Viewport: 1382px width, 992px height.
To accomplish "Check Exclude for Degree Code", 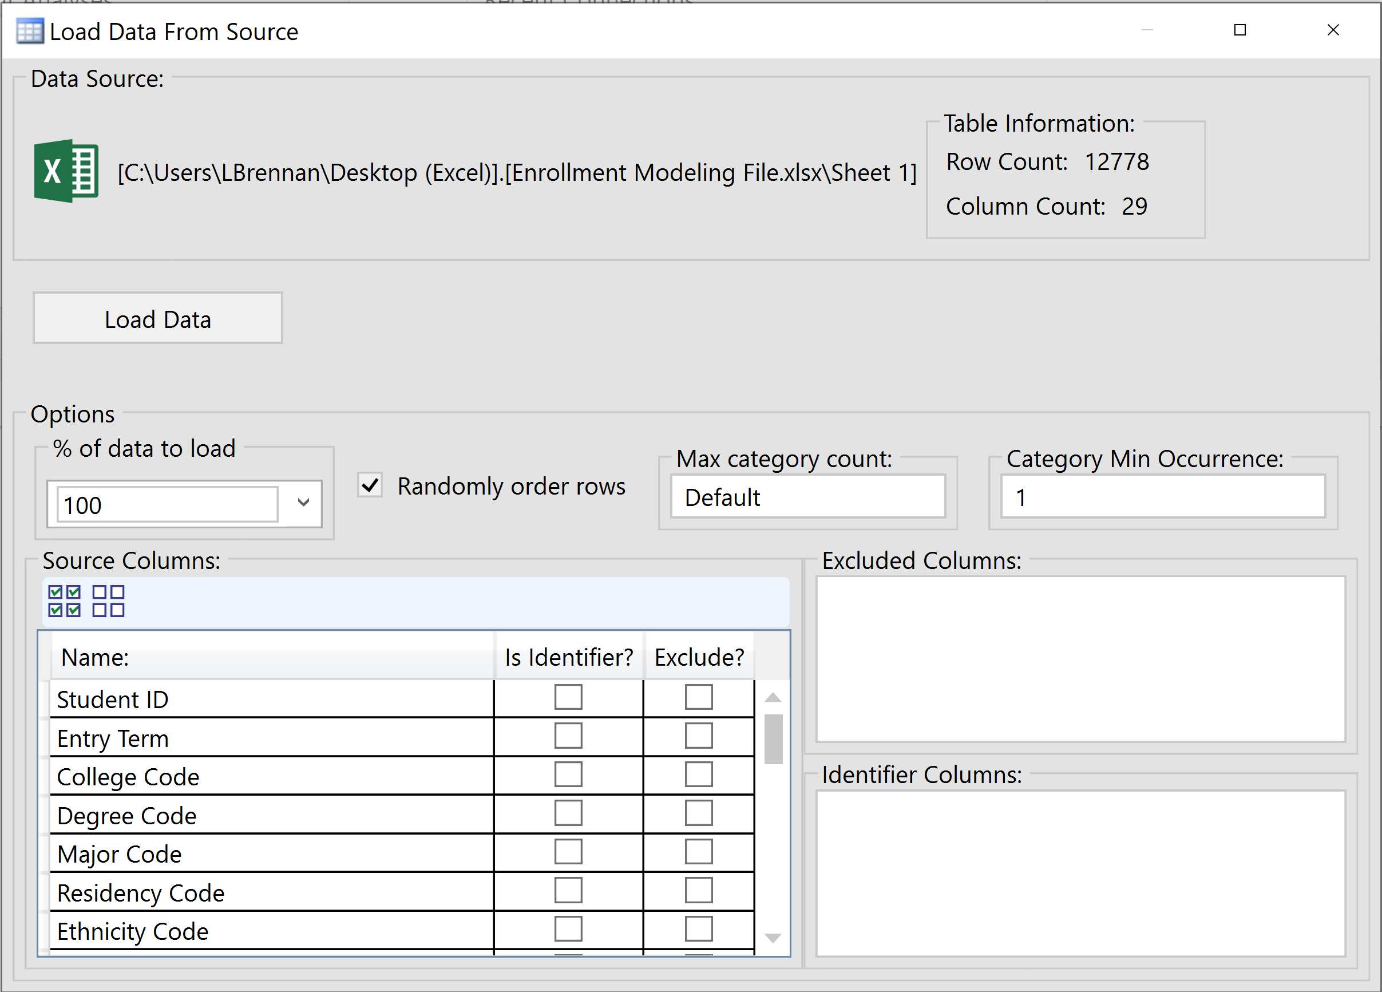I will [698, 813].
